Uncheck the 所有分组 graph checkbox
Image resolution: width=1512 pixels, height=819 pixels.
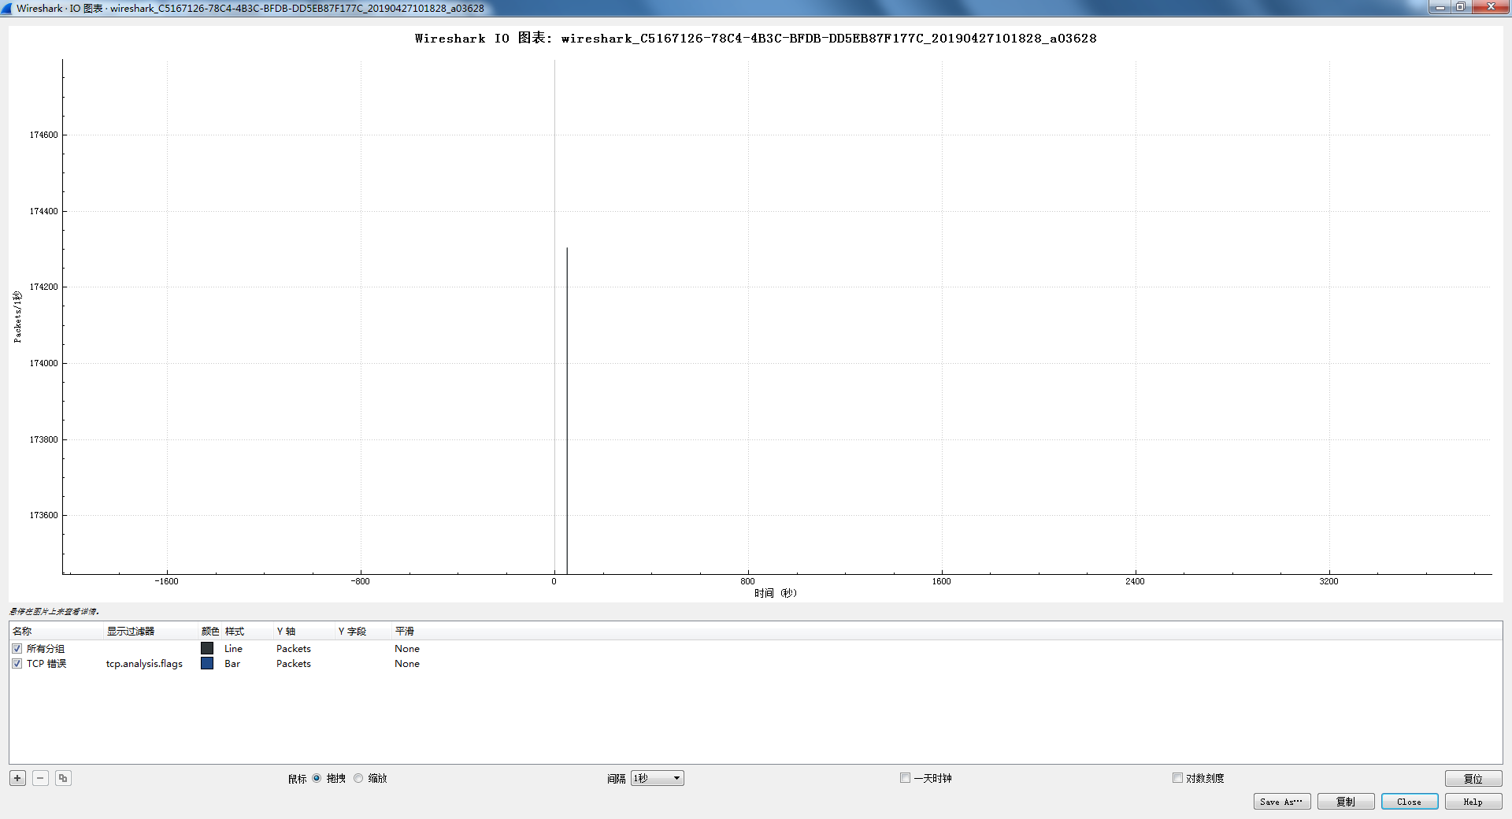click(17, 649)
